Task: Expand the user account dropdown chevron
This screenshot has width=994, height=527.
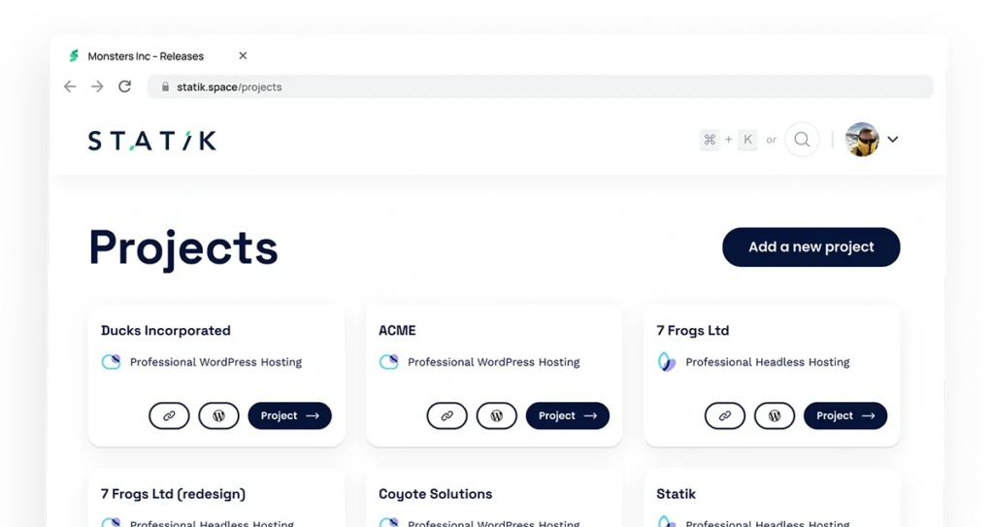Action: (893, 140)
